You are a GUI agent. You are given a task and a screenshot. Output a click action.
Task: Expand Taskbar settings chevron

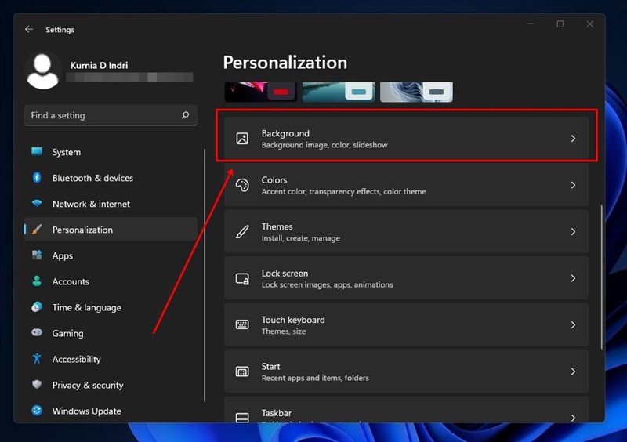[x=573, y=417]
